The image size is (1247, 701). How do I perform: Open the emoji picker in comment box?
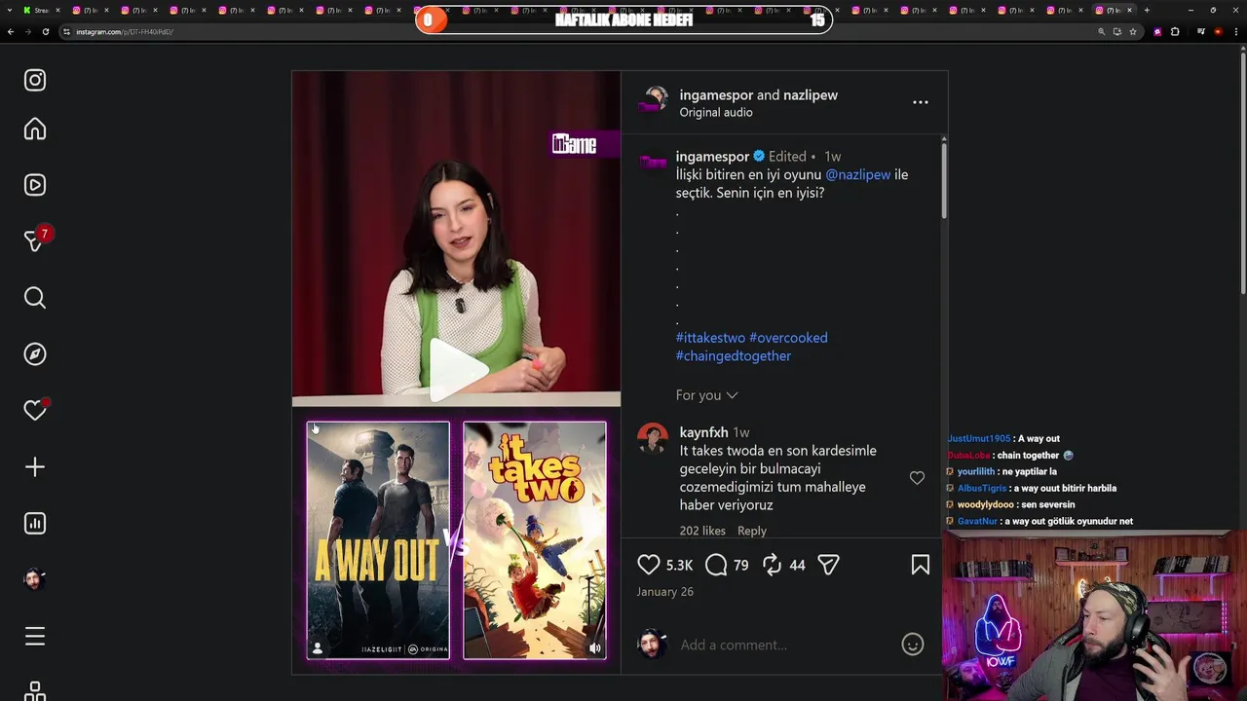coord(913,645)
